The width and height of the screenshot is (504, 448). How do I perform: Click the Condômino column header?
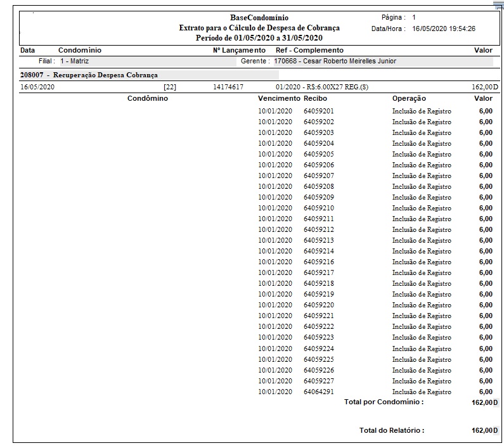coord(148,99)
